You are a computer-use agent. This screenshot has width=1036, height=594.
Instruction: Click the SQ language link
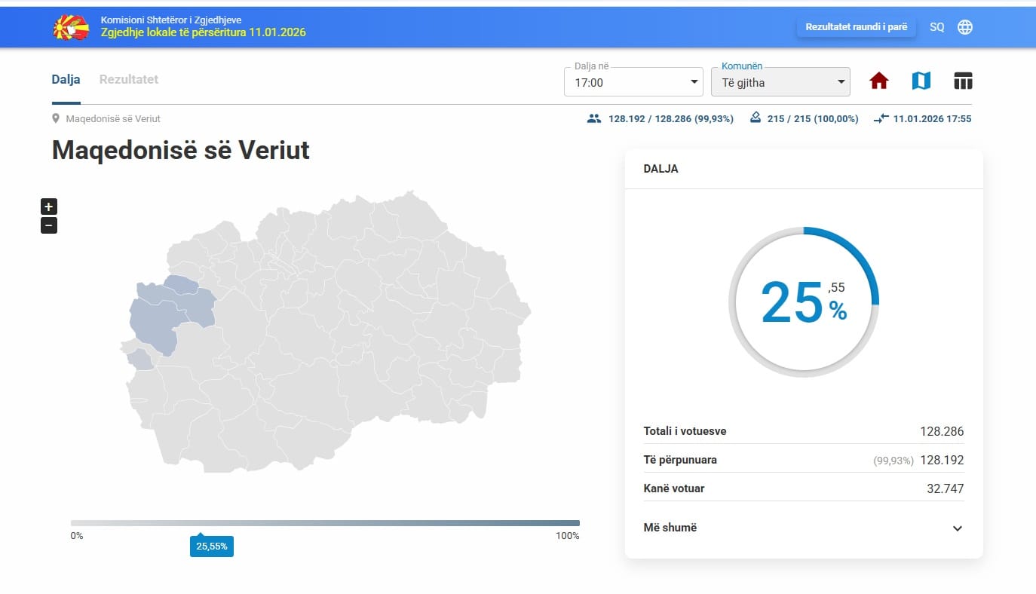pos(936,26)
